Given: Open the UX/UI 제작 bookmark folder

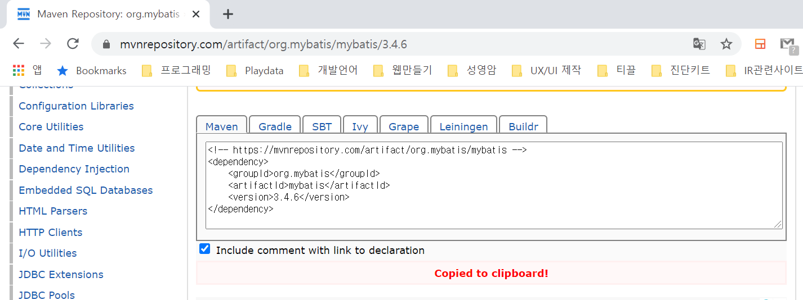Looking at the screenshot, I should pos(546,70).
